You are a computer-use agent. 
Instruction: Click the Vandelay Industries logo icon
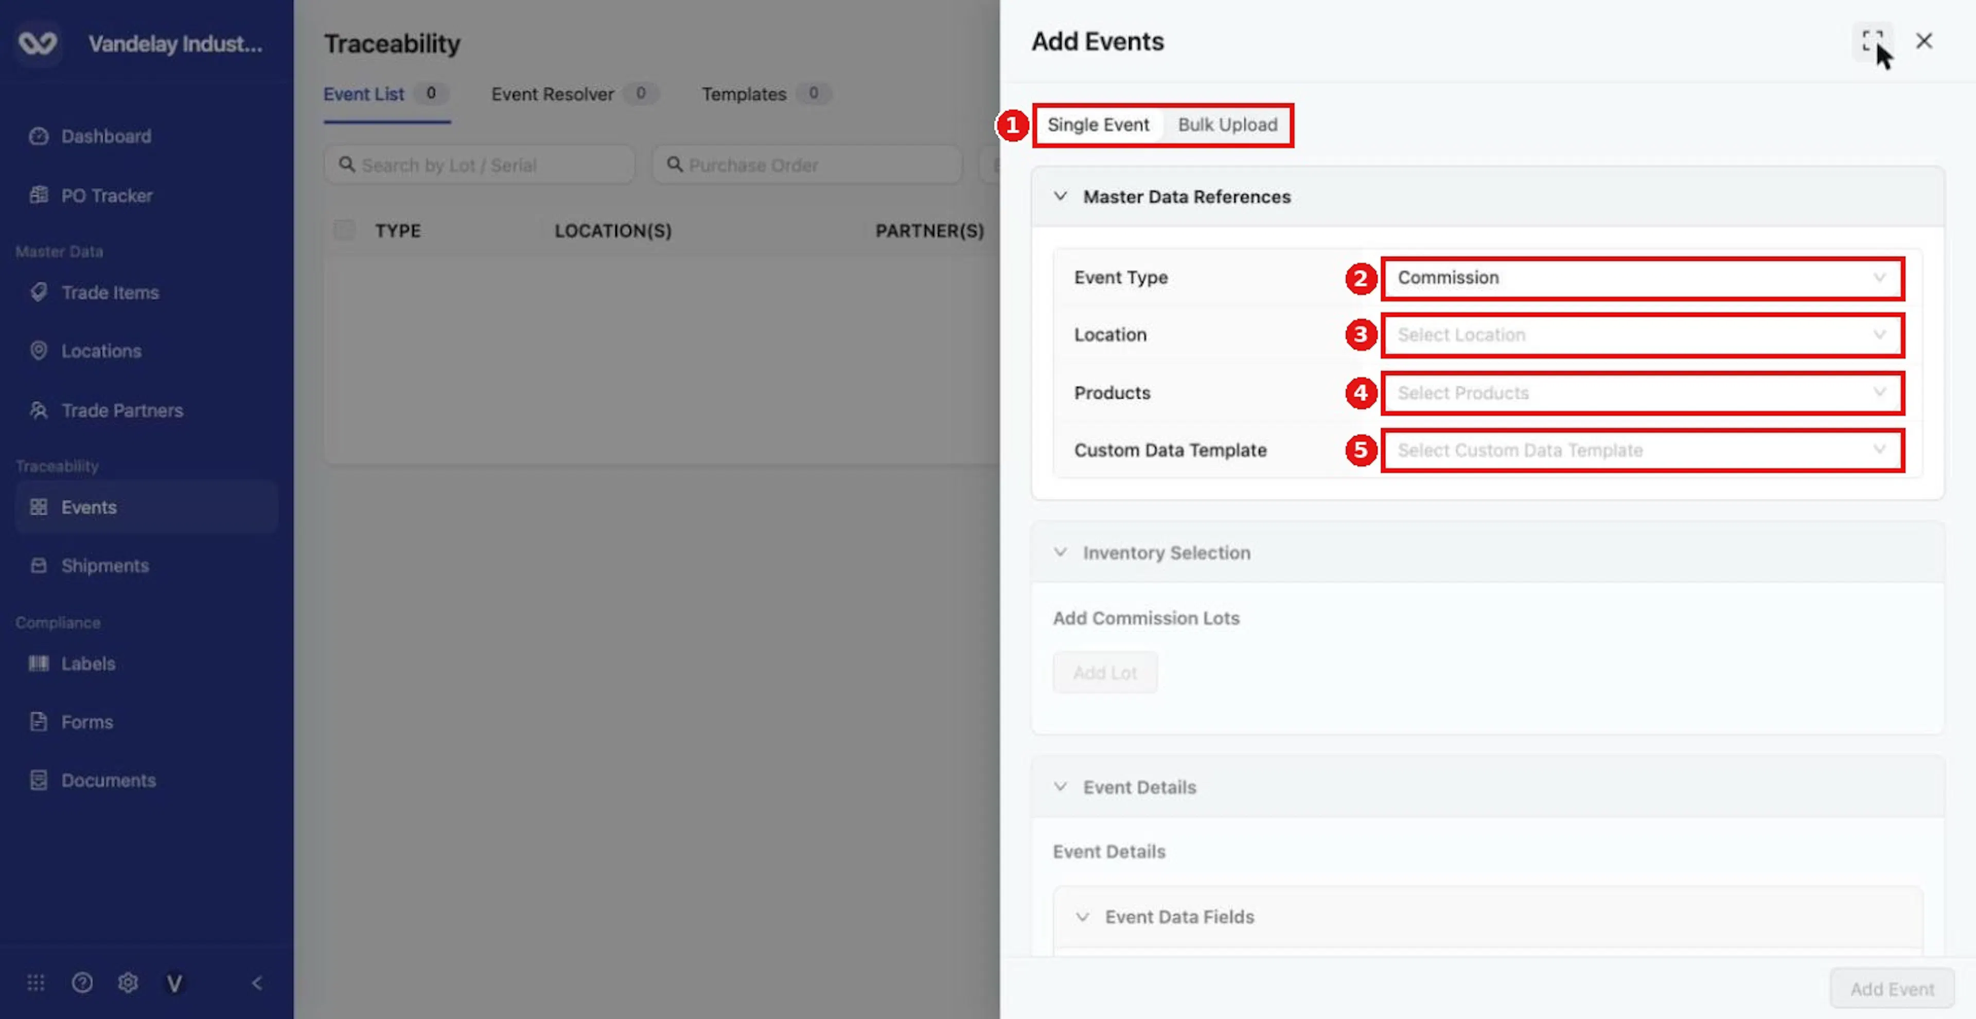tap(38, 43)
